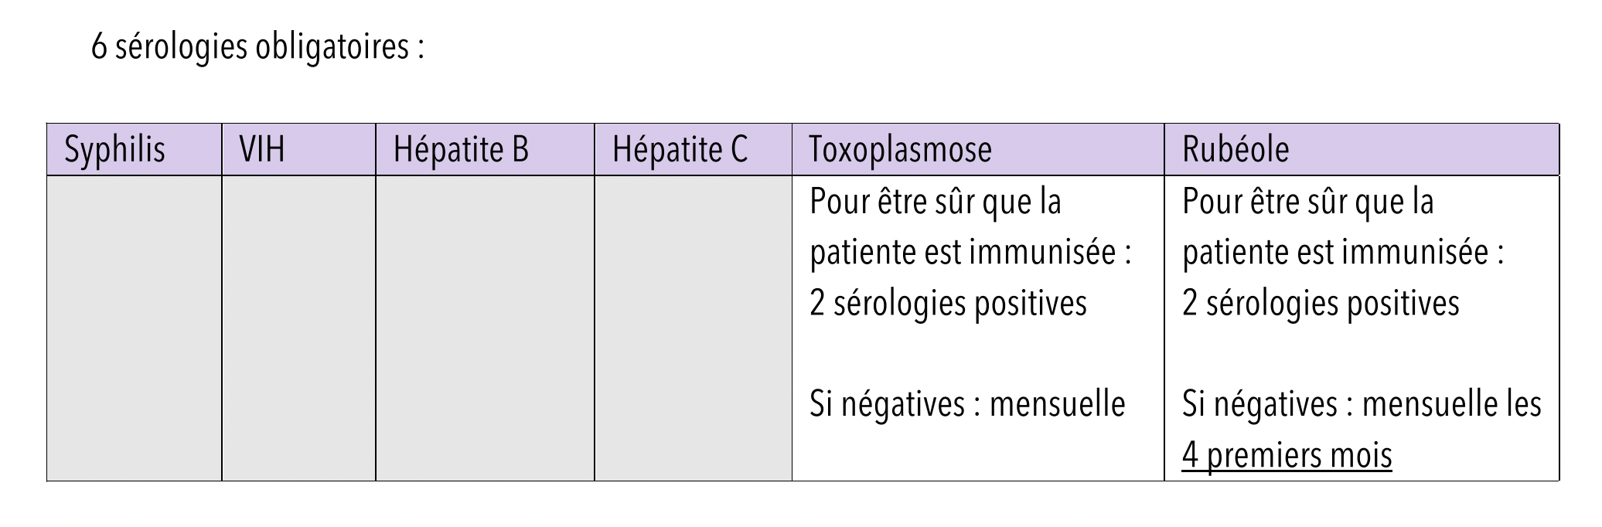Image resolution: width=1602 pixels, height=527 pixels.
Task: Click the blank cell under Hépatite B
Action: 485,328
